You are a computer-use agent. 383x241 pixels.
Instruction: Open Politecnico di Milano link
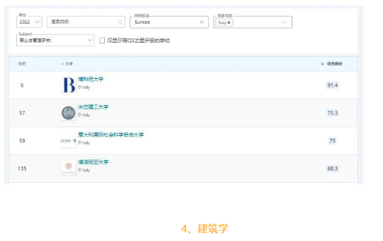[x=93, y=107]
